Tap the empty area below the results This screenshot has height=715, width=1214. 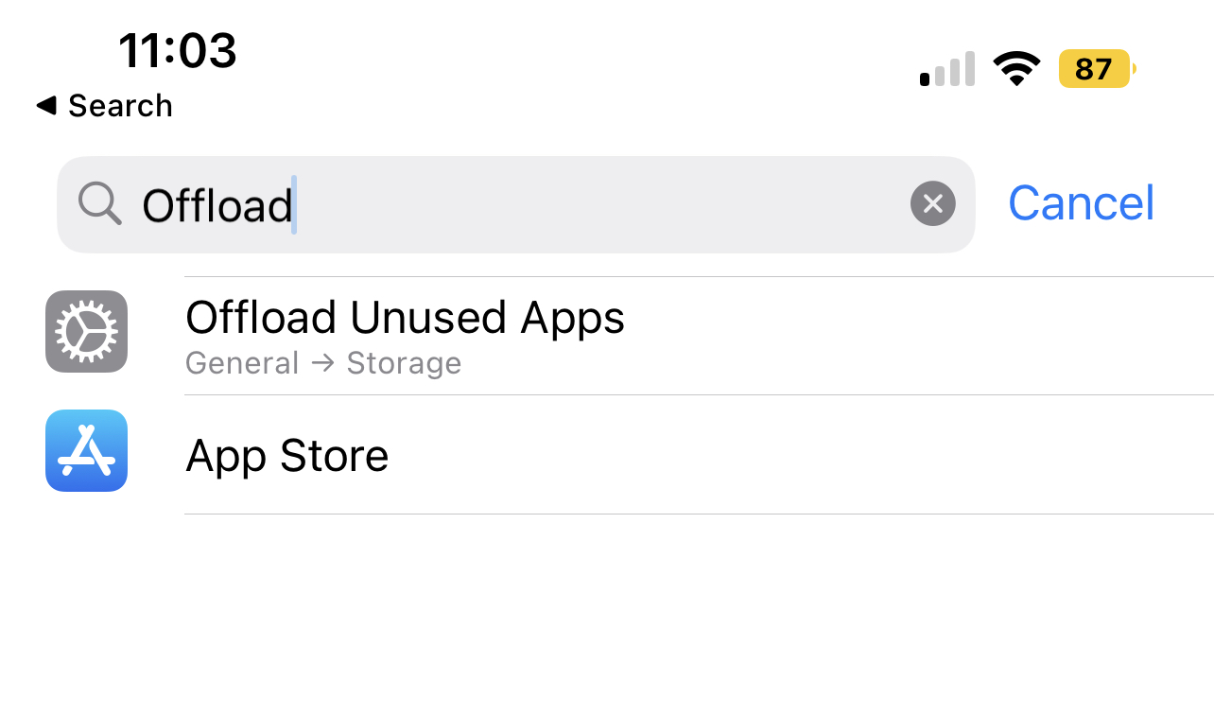point(607,615)
